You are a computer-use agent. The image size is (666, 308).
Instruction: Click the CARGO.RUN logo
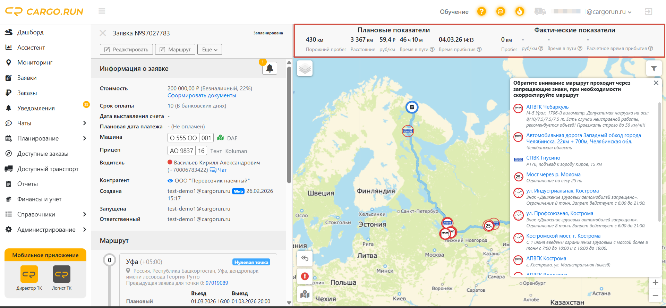44,11
